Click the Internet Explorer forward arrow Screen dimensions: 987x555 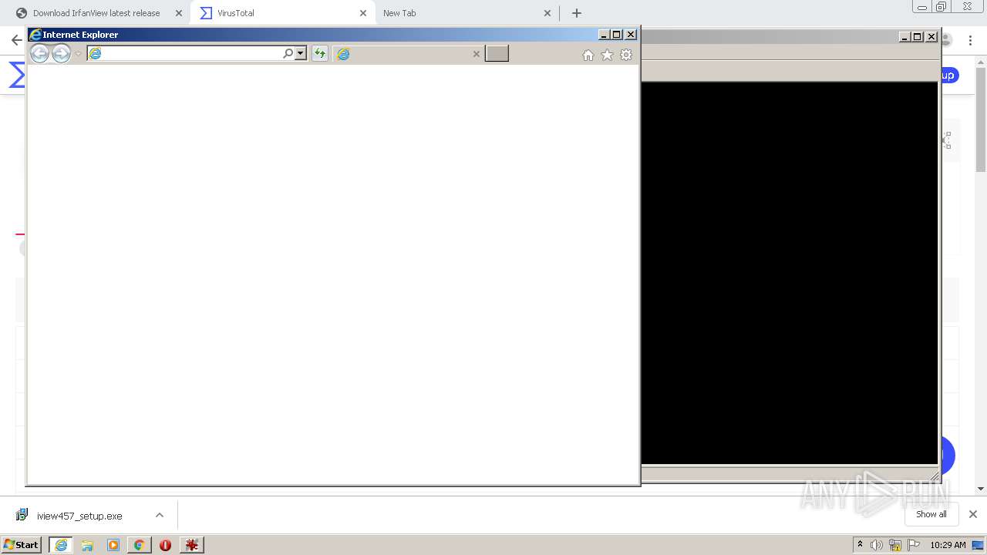click(61, 53)
